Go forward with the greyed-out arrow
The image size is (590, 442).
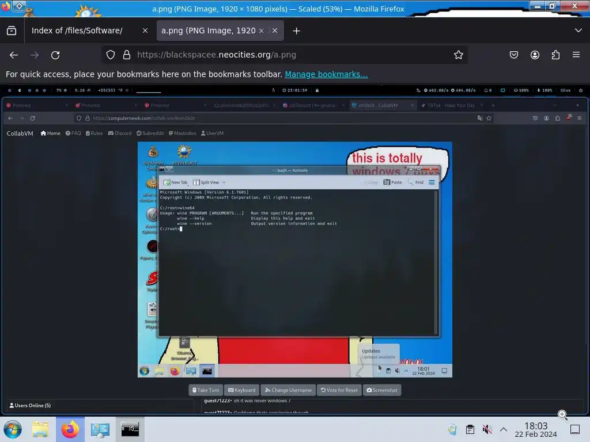click(x=35, y=55)
